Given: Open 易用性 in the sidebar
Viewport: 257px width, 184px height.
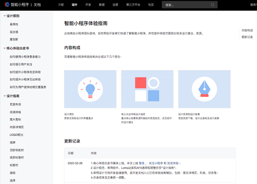Looking at the screenshot, I should (14, 25).
